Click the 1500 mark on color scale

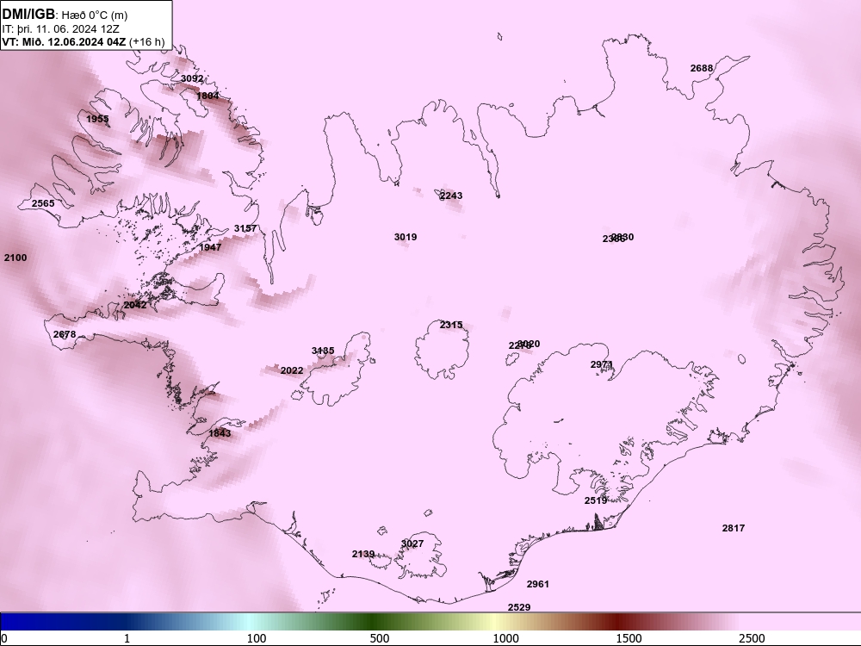(629, 638)
